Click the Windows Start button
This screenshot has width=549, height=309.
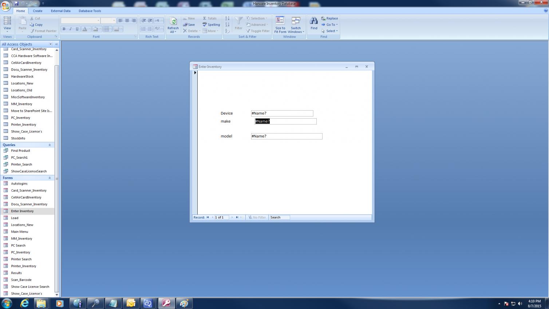click(x=7, y=303)
